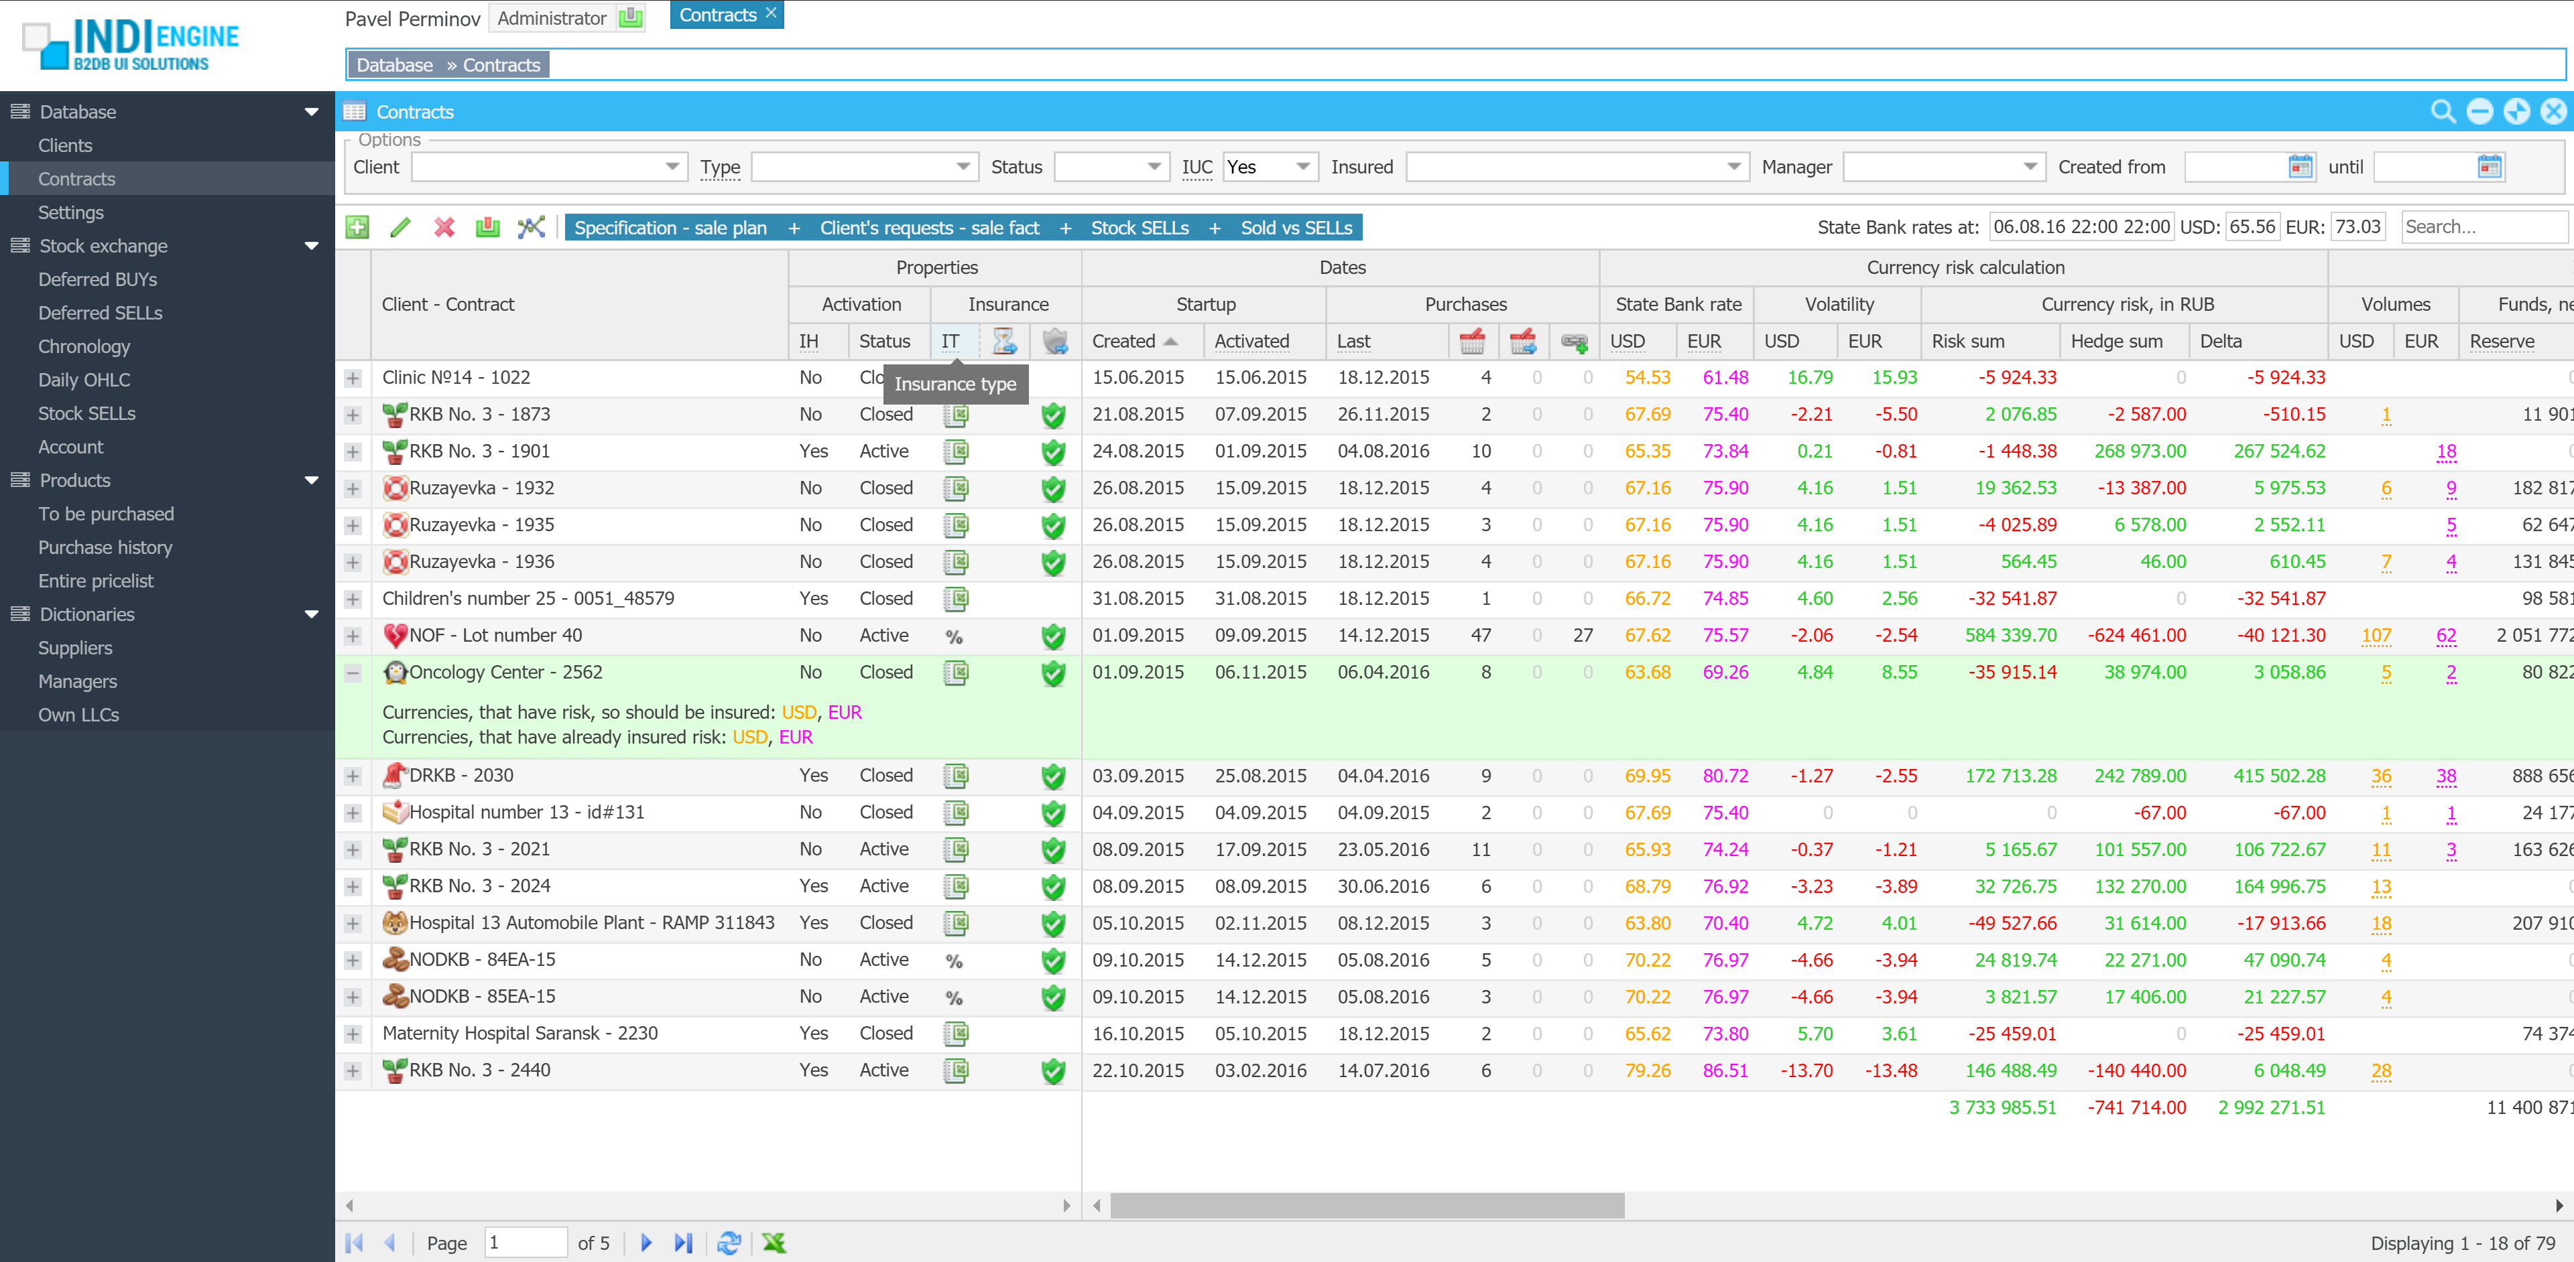Open the Client filter dropdown
This screenshot has width=2574, height=1262.
[672, 167]
